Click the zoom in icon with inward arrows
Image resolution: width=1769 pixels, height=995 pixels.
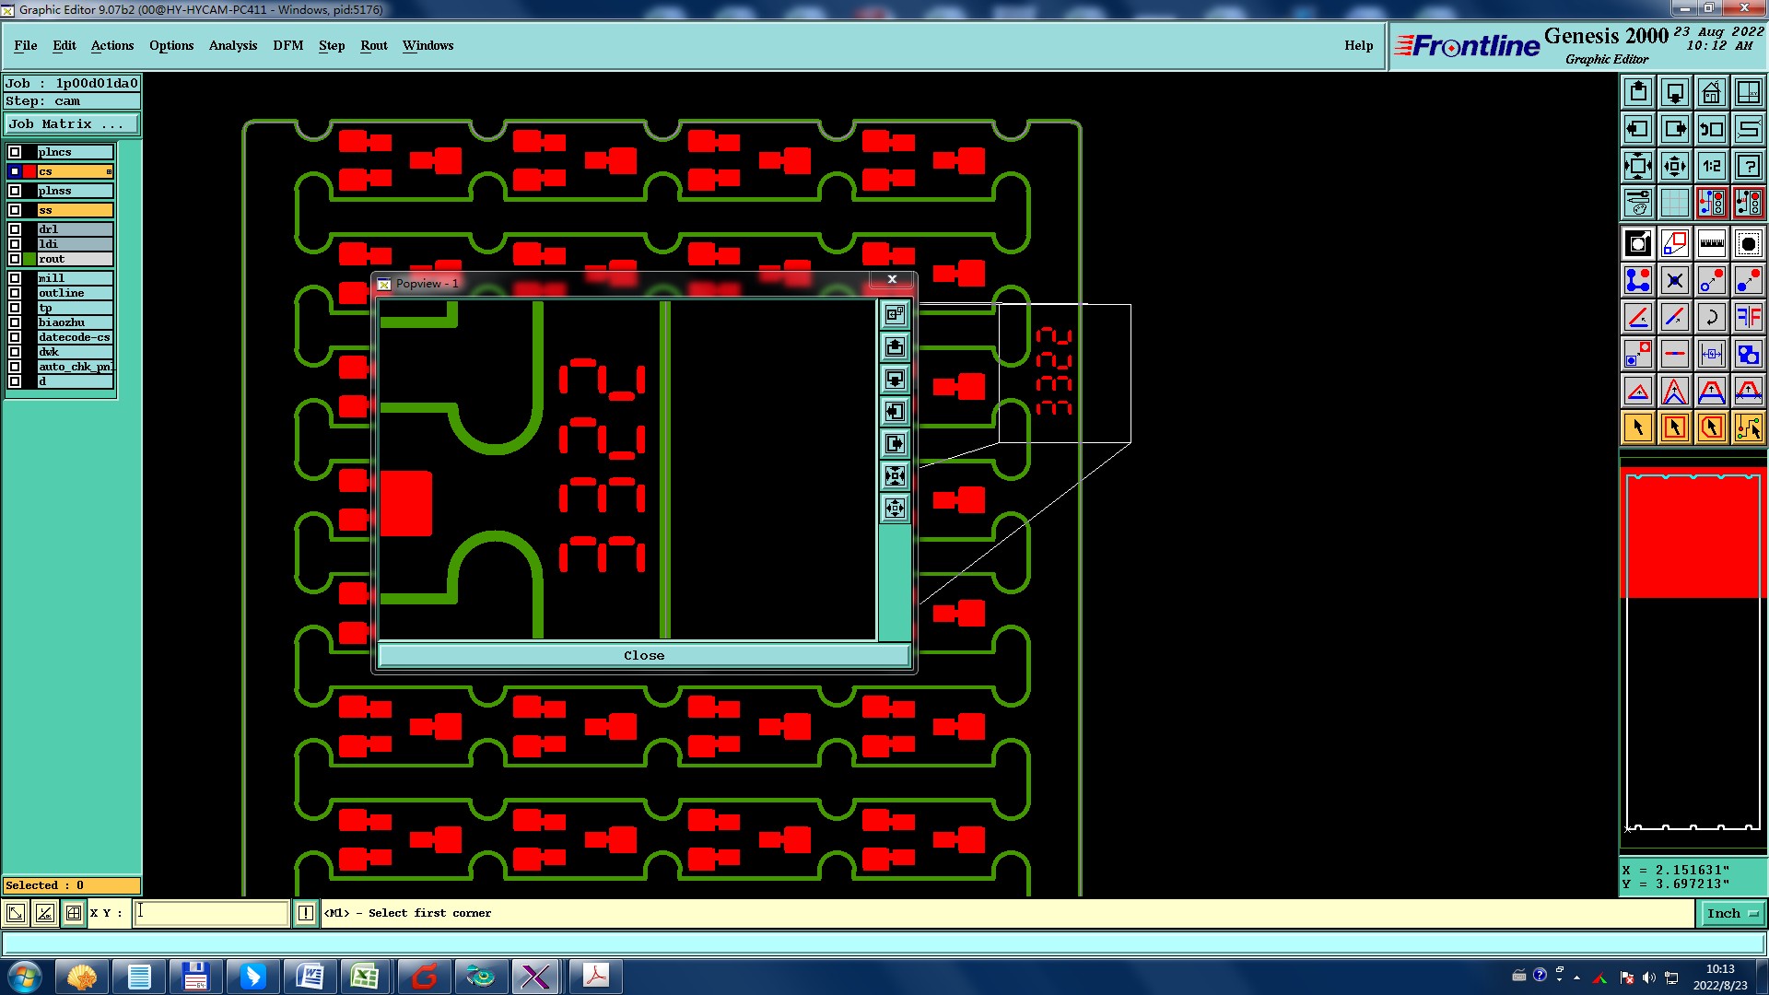[x=1638, y=166]
